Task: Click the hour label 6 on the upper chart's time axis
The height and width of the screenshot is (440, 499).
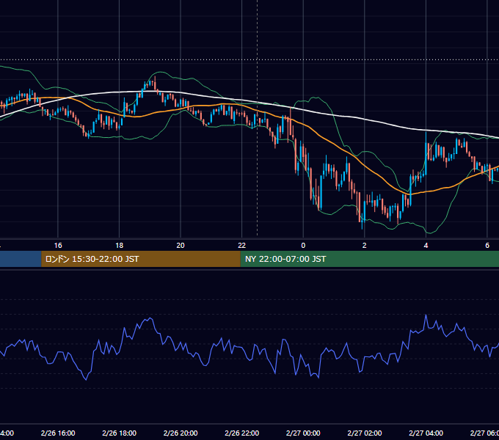Action: tap(487, 246)
